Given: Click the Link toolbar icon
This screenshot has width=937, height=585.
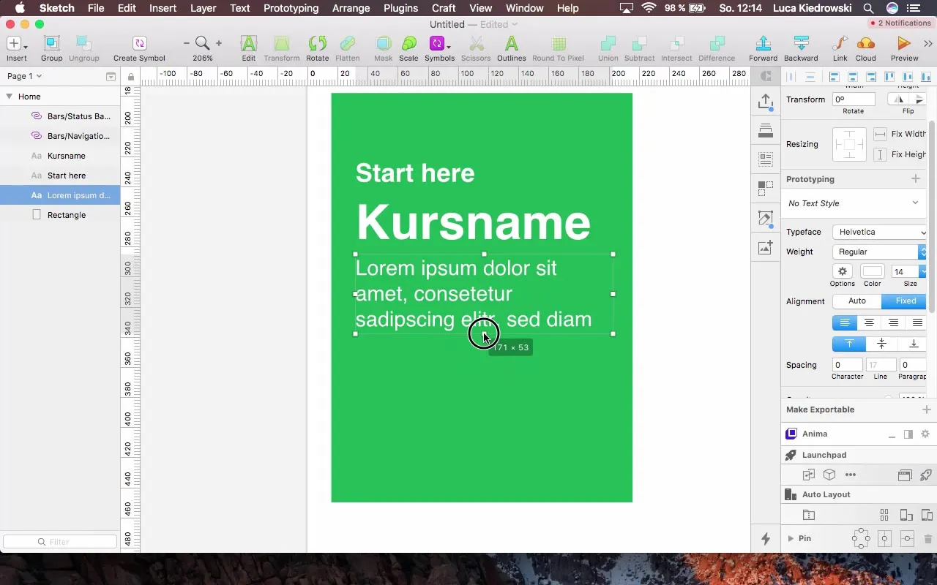Looking at the screenshot, I should tap(840, 44).
